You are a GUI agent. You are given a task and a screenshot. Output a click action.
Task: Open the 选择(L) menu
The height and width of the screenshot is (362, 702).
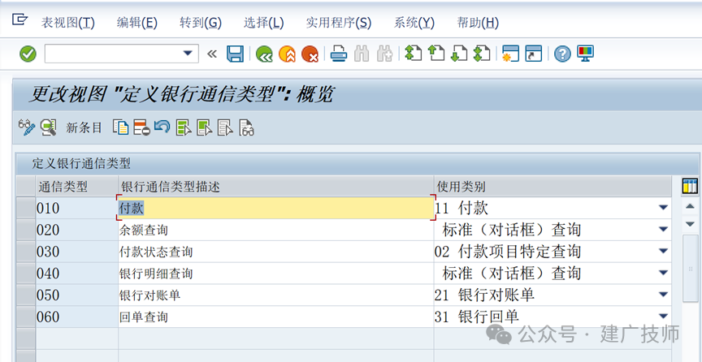point(264,23)
